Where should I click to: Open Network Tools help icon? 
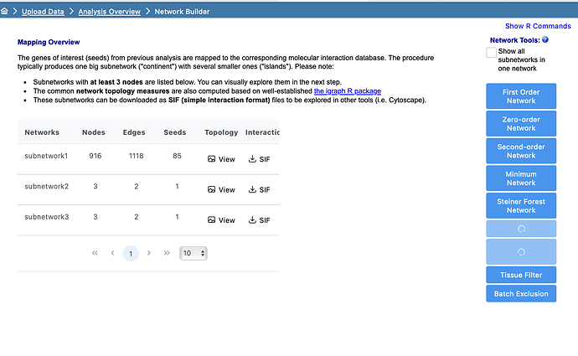click(x=545, y=39)
